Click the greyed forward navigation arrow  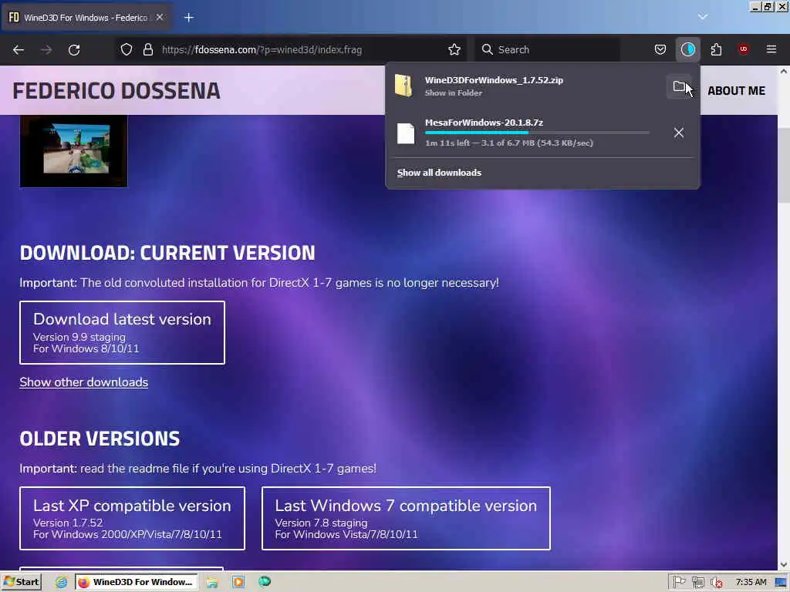coord(46,50)
